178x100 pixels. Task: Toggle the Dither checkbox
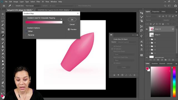(x=26, y=31)
